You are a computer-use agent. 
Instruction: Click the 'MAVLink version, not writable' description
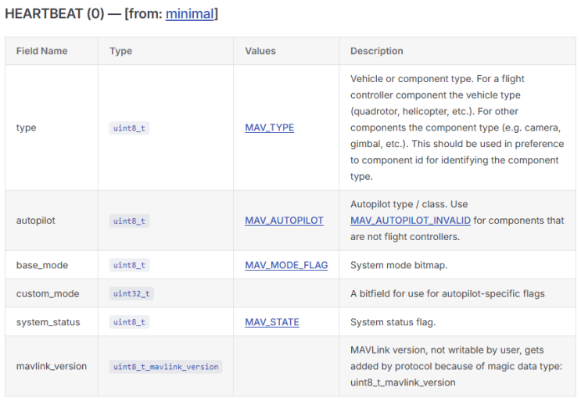pyautogui.click(x=457, y=367)
